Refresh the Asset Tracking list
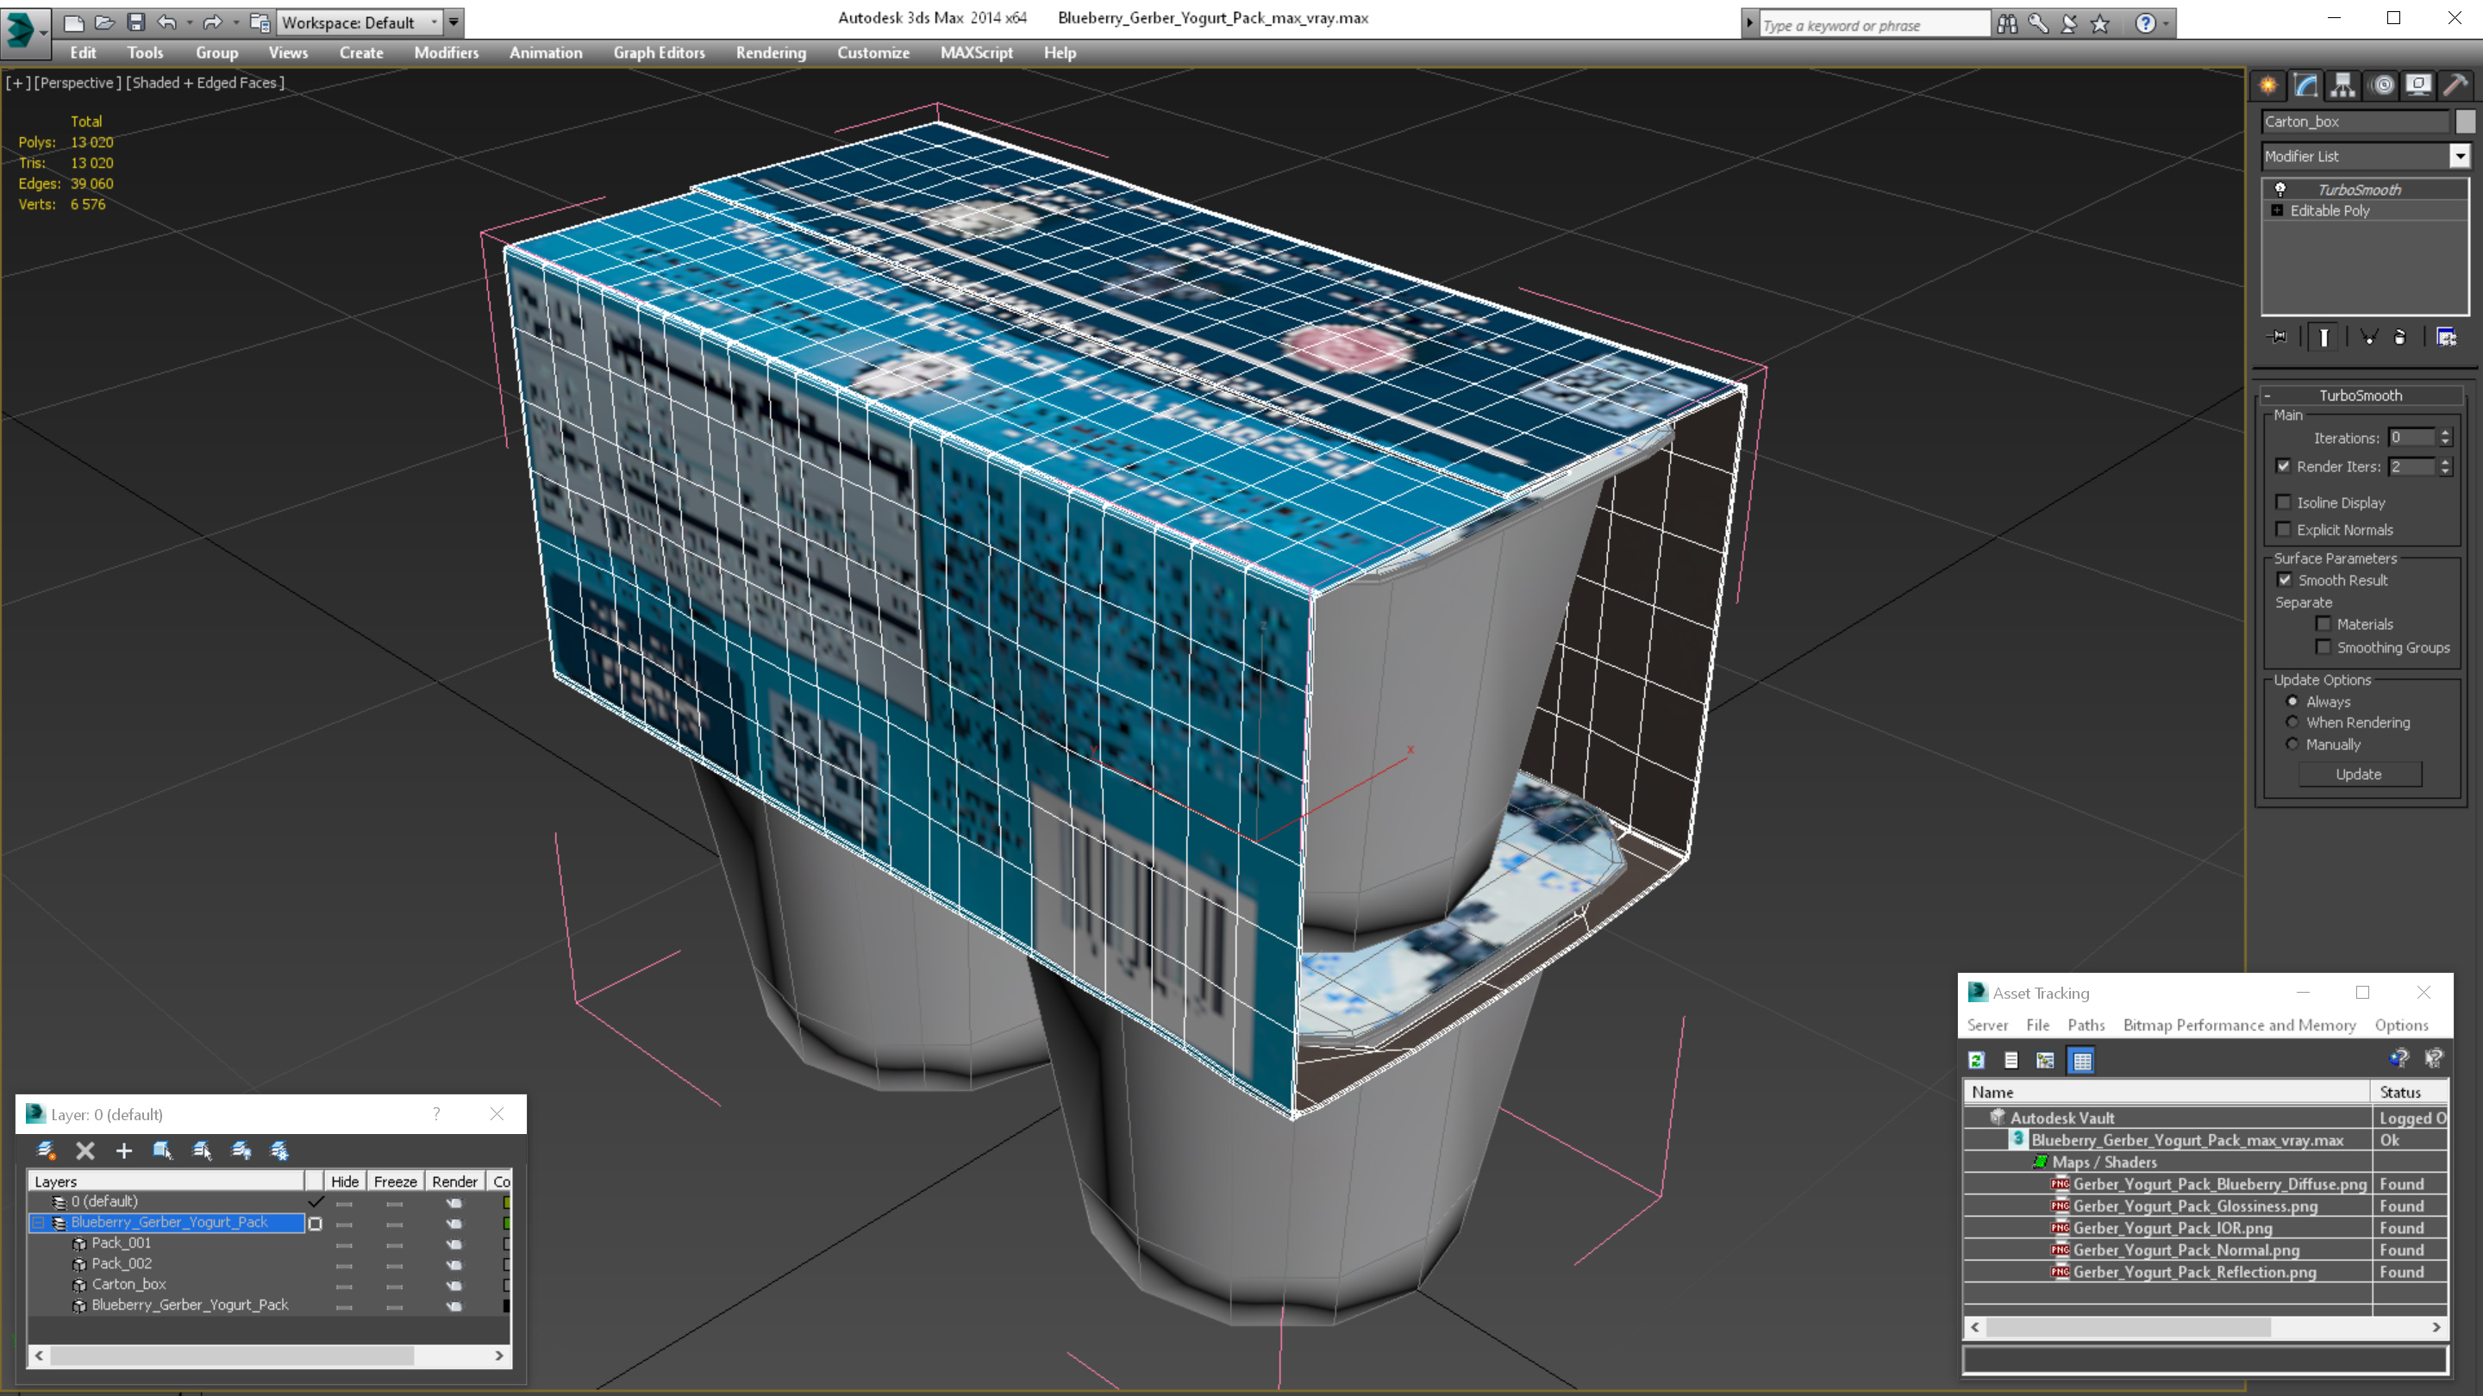Viewport: 2483px width, 1396px height. coord(1976,1061)
